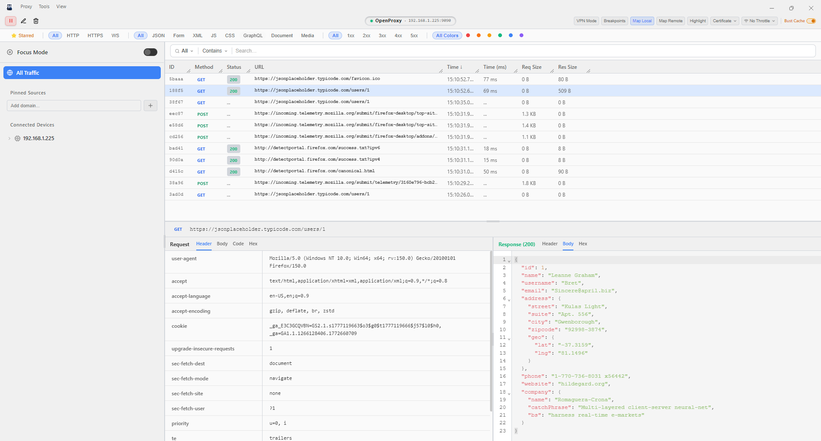
Task: Sort by the Time column header
Action: click(455, 67)
